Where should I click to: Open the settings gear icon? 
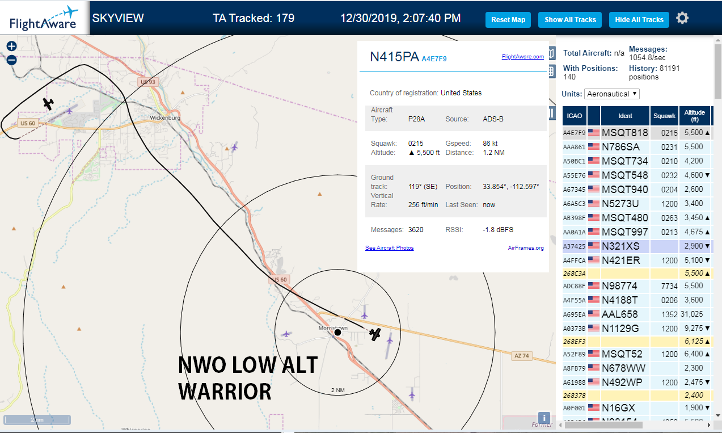(x=682, y=18)
